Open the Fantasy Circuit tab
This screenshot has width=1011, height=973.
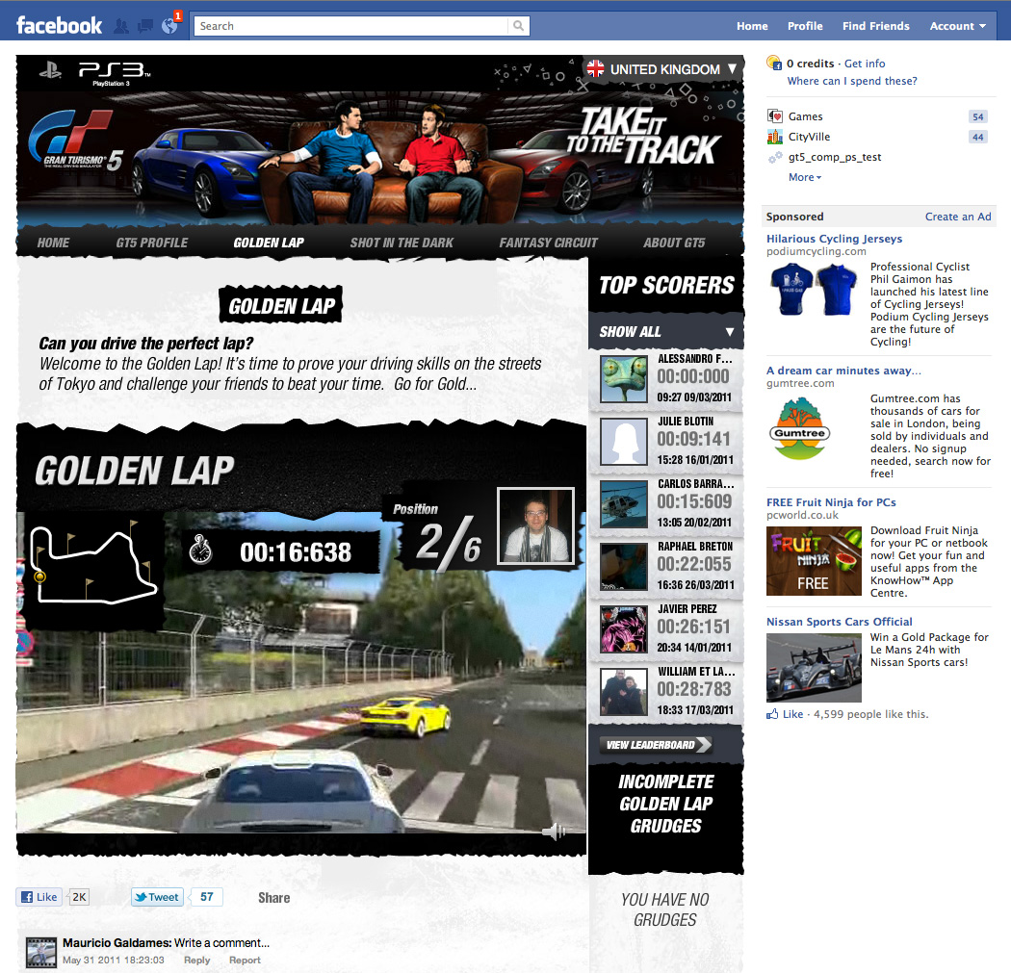(548, 243)
